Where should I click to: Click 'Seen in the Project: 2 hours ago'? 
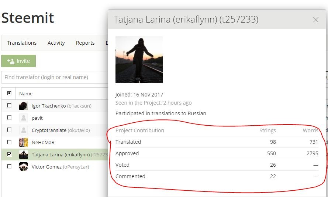[x=153, y=103]
